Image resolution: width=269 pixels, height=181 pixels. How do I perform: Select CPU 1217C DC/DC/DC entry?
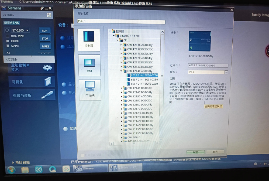click(140, 109)
